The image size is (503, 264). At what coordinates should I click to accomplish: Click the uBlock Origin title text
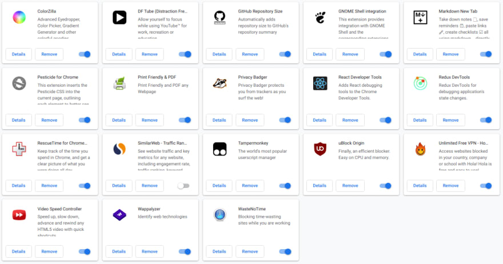click(352, 143)
